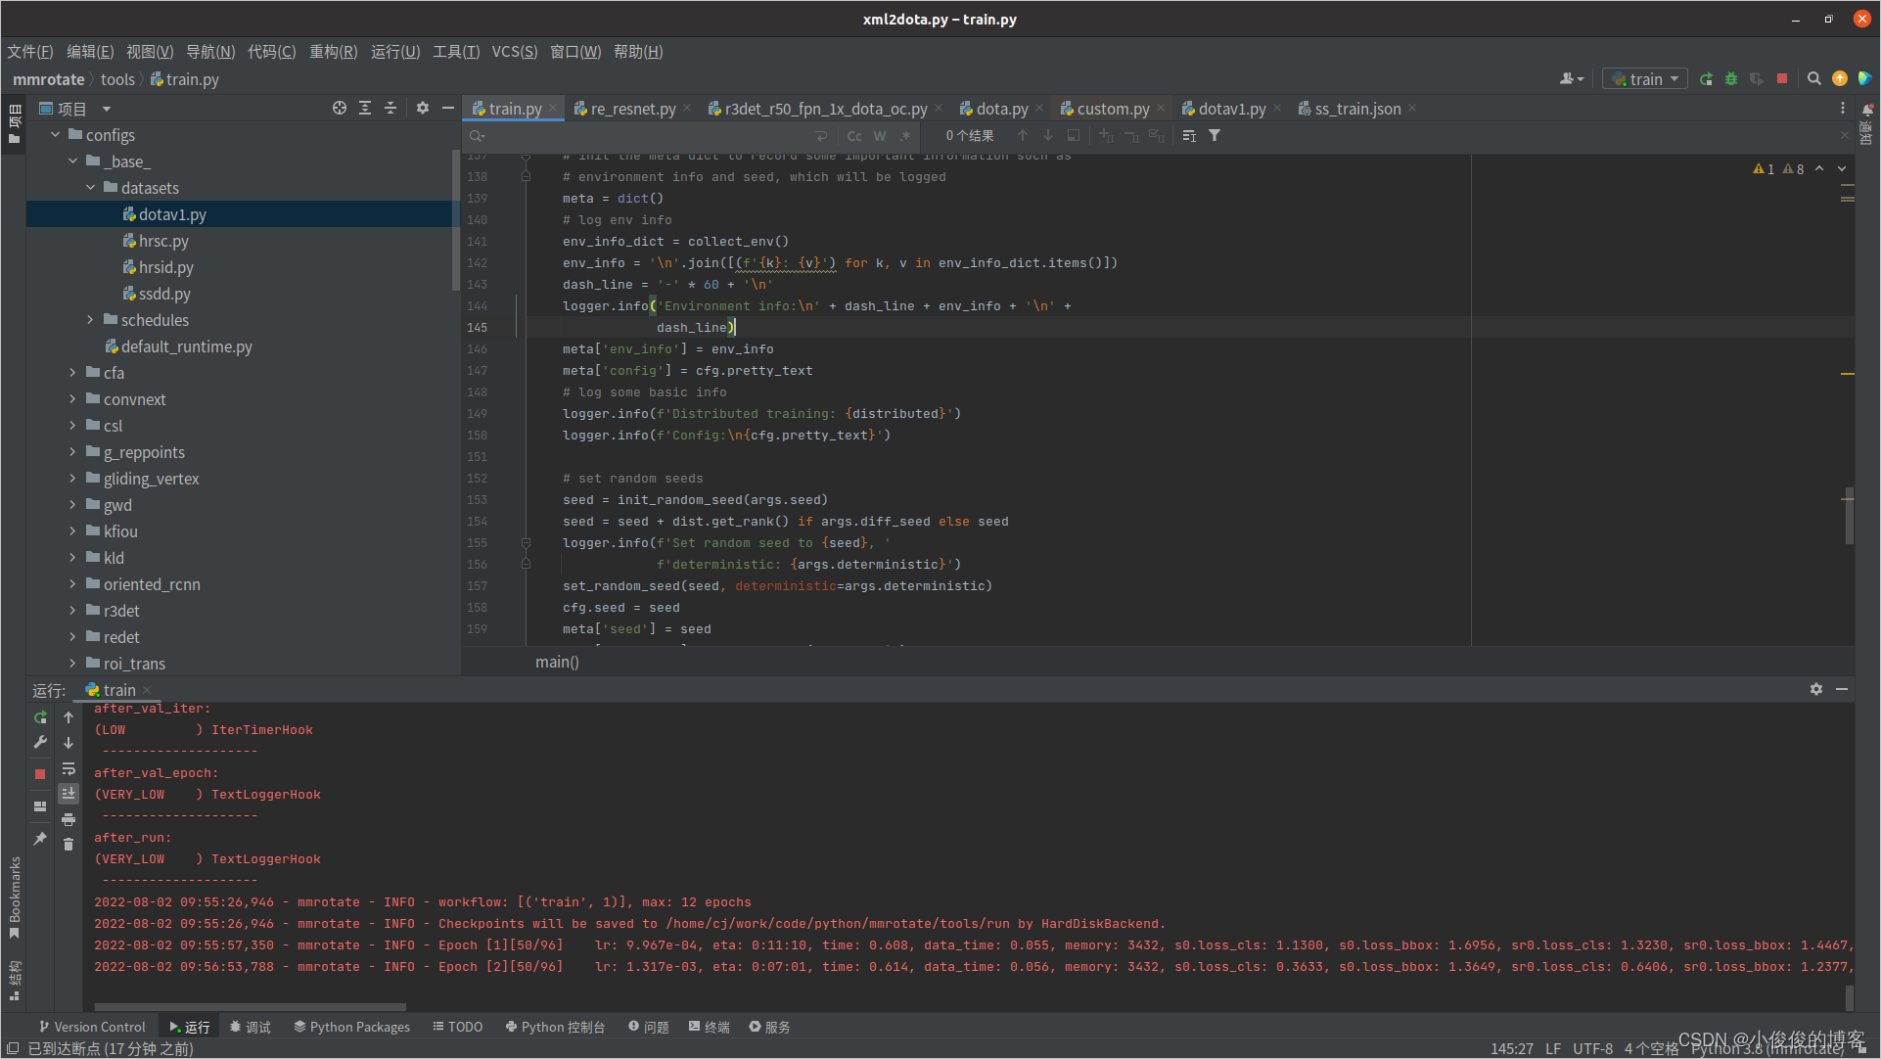Click the green Run button in toolbar

click(1706, 79)
